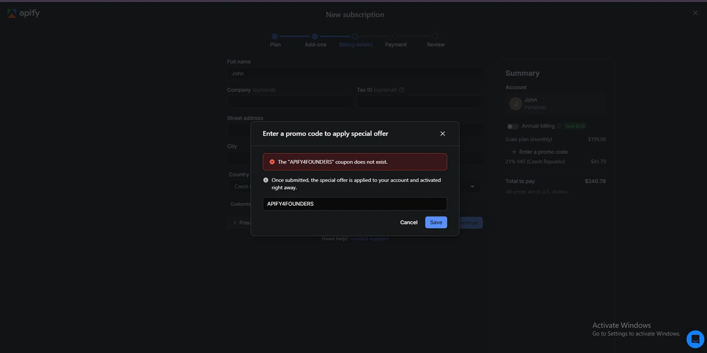
Task: Click the Tax ID optional field
Action: pos(419,102)
